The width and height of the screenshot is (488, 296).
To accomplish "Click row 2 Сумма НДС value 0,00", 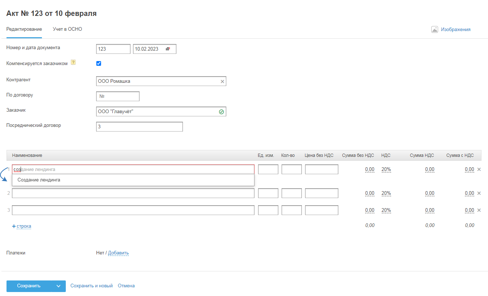I will point(430,193).
